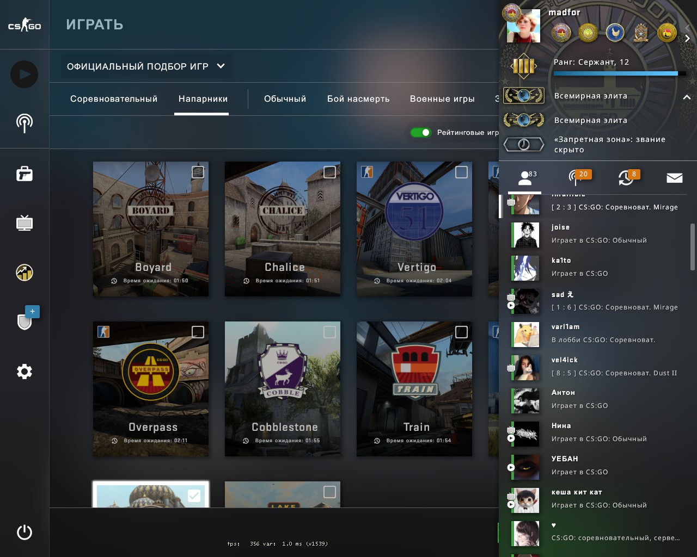The height and width of the screenshot is (557, 697).
Task: Open the Watch TV icon in the sidebar
Action: pyautogui.click(x=25, y=222)
